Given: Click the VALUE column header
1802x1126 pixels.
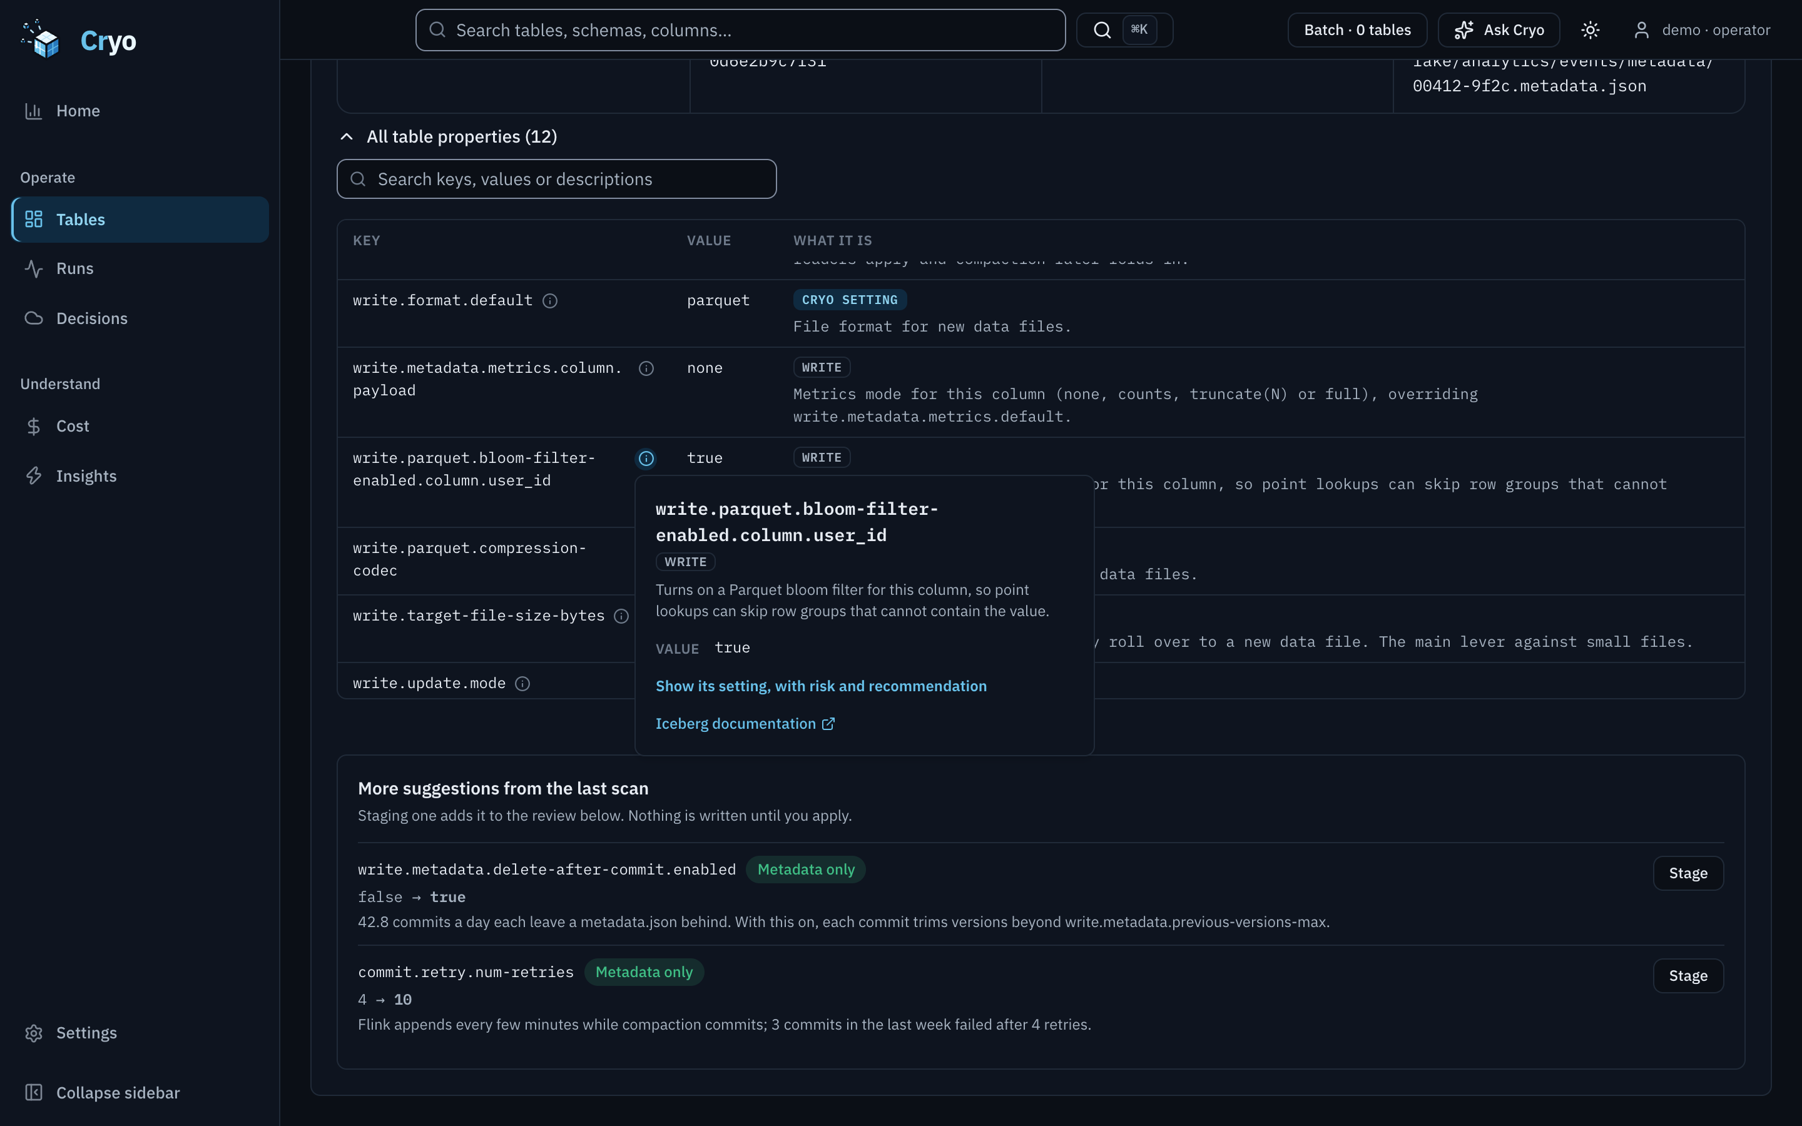Looking at the screenshot, I should (709, 241).
